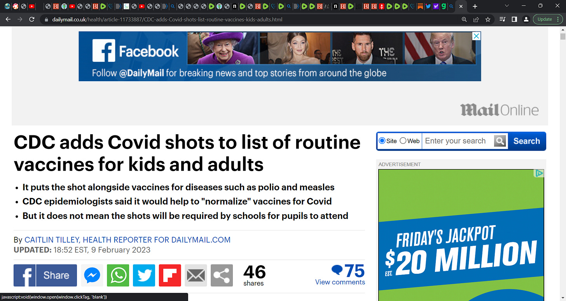The height and width of the screenshot is (301, 566).
Task: Open the media control playlist icon
Action: point(502,19)
